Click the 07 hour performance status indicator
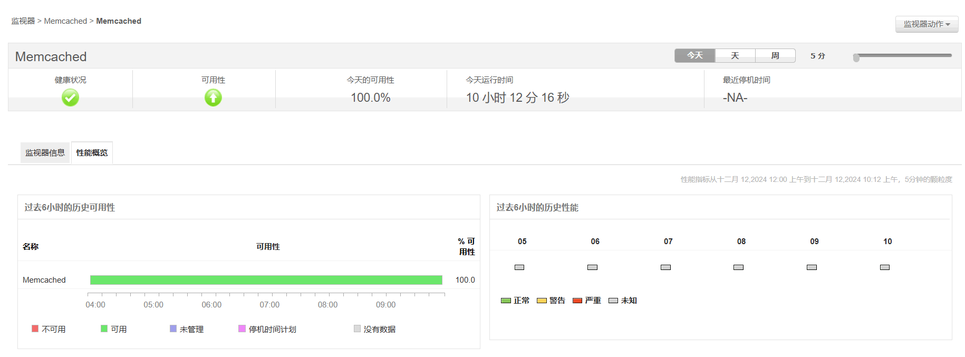This screenshot has height=357, width=965. 665,267
